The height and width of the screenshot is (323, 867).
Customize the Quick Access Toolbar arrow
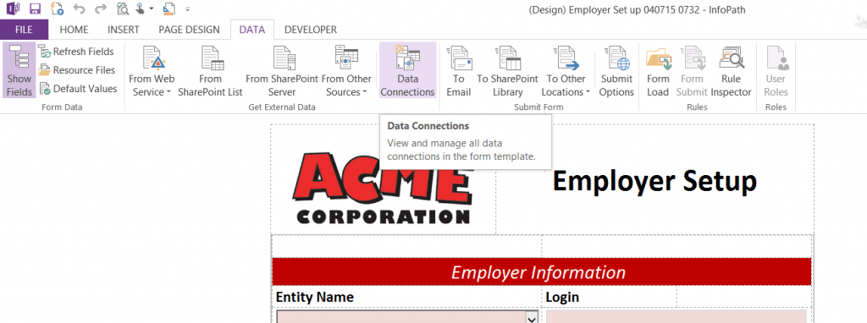pyautogui.click(x=188, y=9)
